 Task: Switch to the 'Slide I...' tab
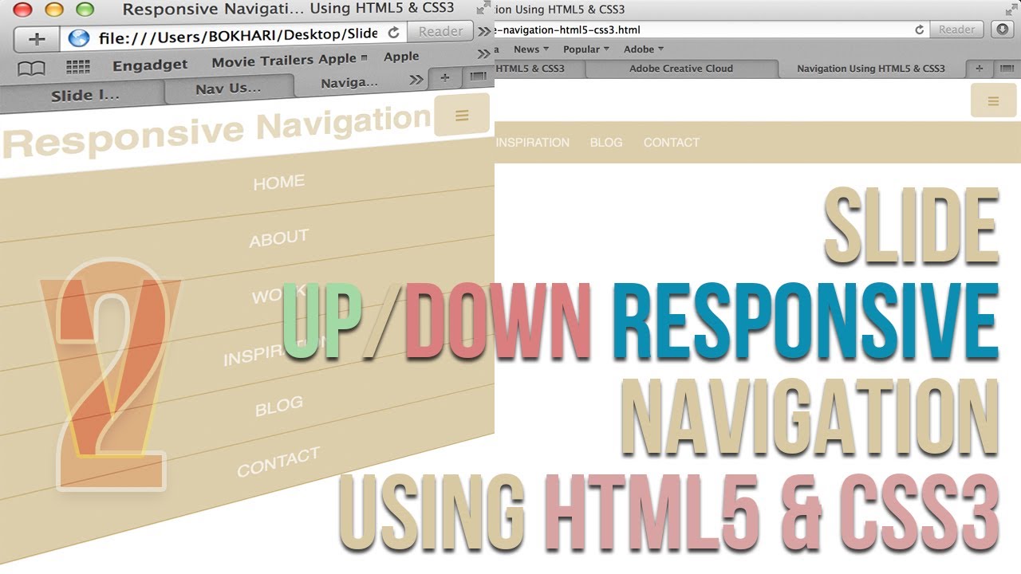click(x=84, y=95)
